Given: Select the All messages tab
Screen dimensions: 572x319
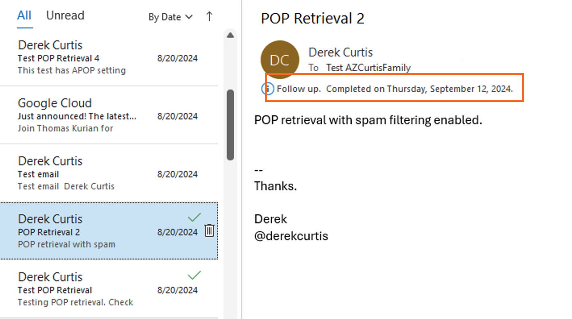Looking at the screenshot, I should click(x=24, y=16).
